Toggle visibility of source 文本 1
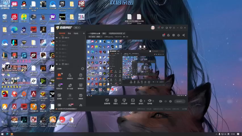Image resolution: width=242 pixels, height=136 pixels. tap(57, 64)
